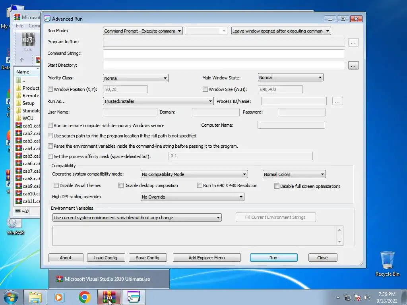Open High DPI scaling override dropdown
The height and width of the screenshot is (305, 407).
(192, 197)
